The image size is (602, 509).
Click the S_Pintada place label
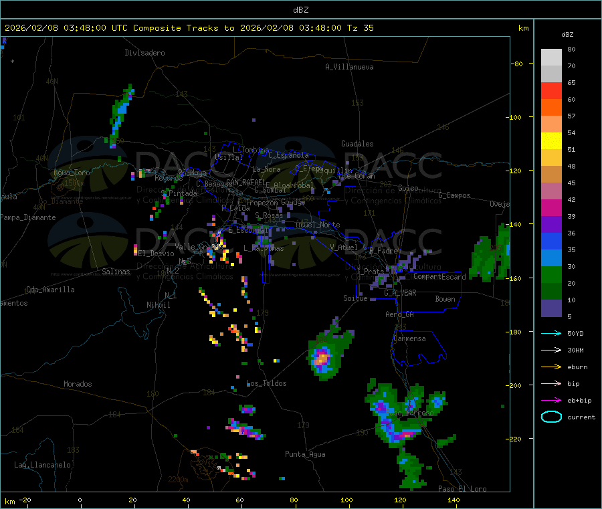(x=179, y=193)
